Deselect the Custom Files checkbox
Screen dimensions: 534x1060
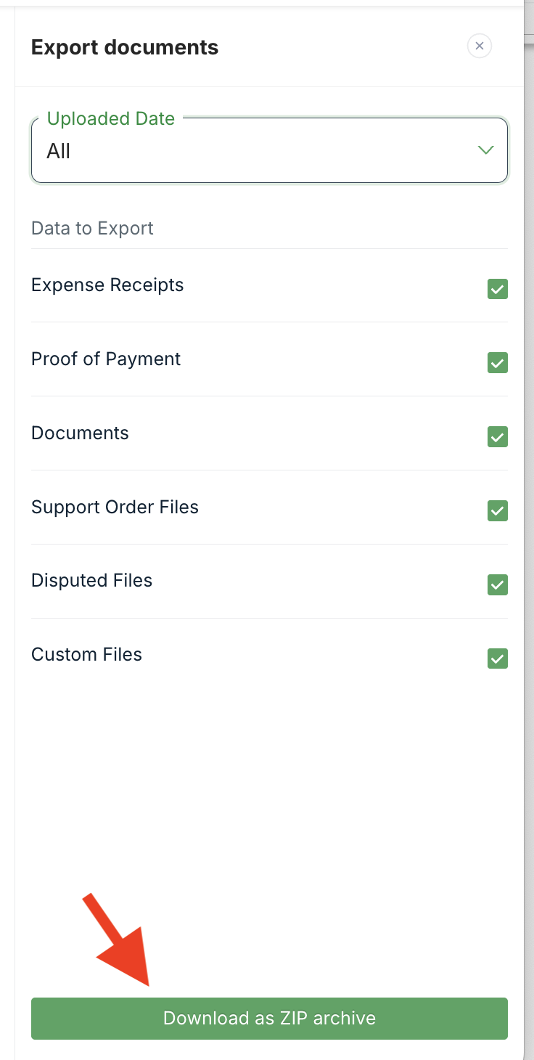pos(497,659)
